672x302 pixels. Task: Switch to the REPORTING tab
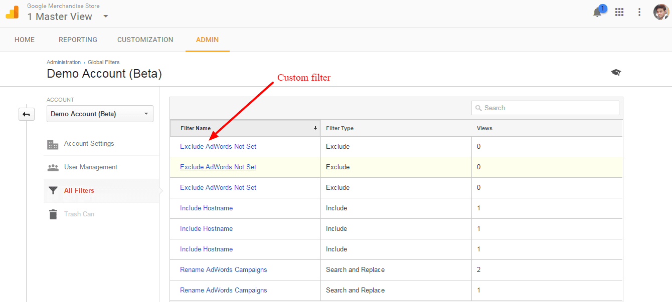pos(78,40)
